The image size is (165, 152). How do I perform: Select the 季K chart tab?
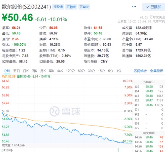click(x=51, y=71)
